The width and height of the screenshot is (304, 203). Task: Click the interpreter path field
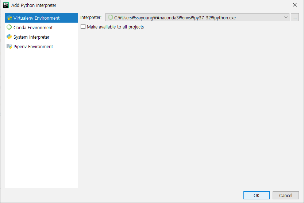[197, 17]
